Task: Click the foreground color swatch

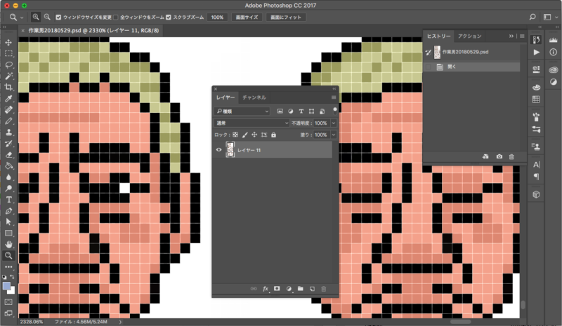Action: pyautogui.click(x=6, y=285)
